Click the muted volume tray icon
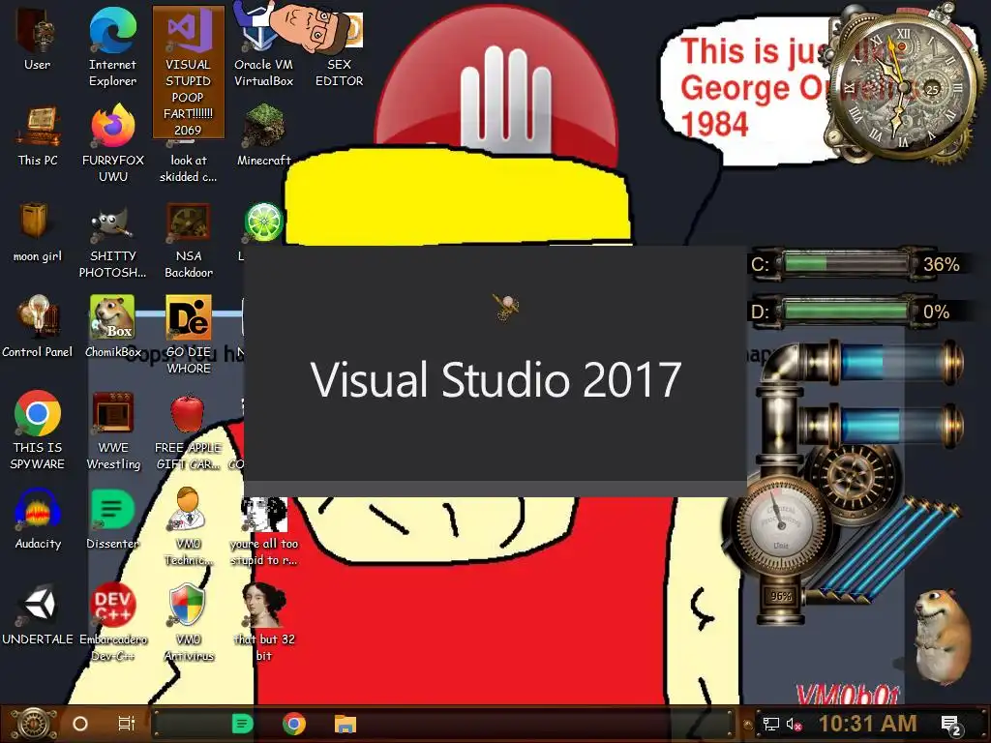This screenshot has width=991, height=743. coord(795,724)
